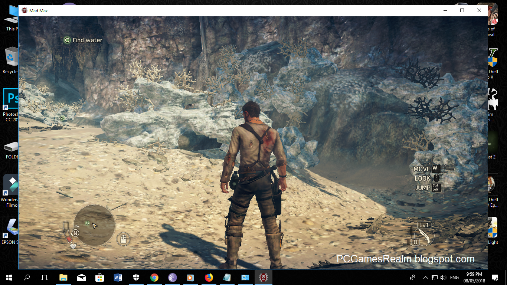507x285 pixels.
Task: Click the Lv1 weapon level label
Action: point(423,225)
